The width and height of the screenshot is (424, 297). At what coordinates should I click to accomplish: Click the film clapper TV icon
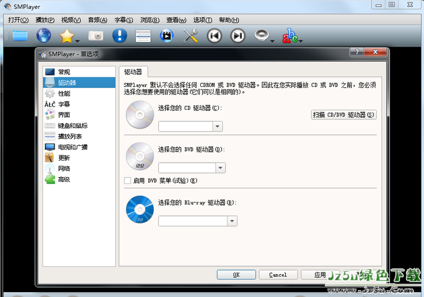click(x=167, y=36)
